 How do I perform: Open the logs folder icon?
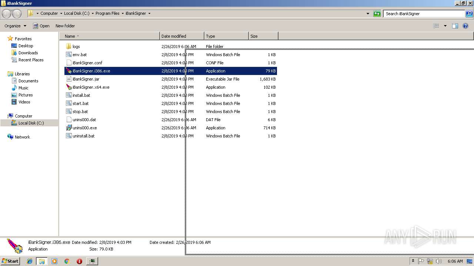[69, 47]
